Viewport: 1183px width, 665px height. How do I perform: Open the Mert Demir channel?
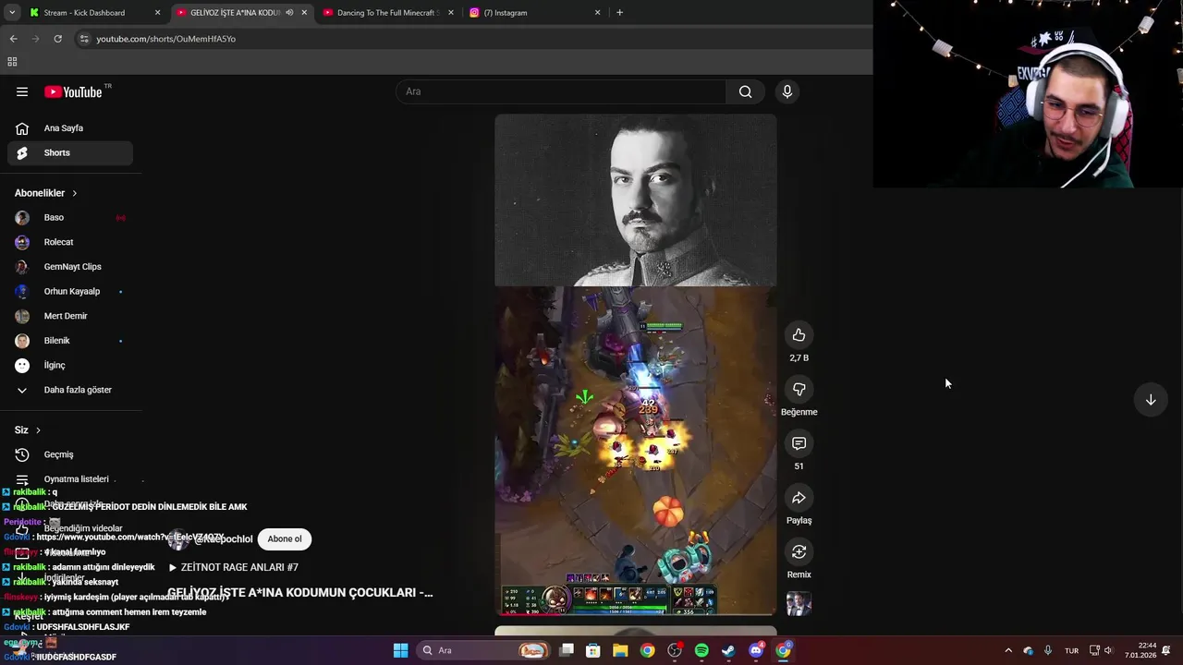[x=70, y=316]
